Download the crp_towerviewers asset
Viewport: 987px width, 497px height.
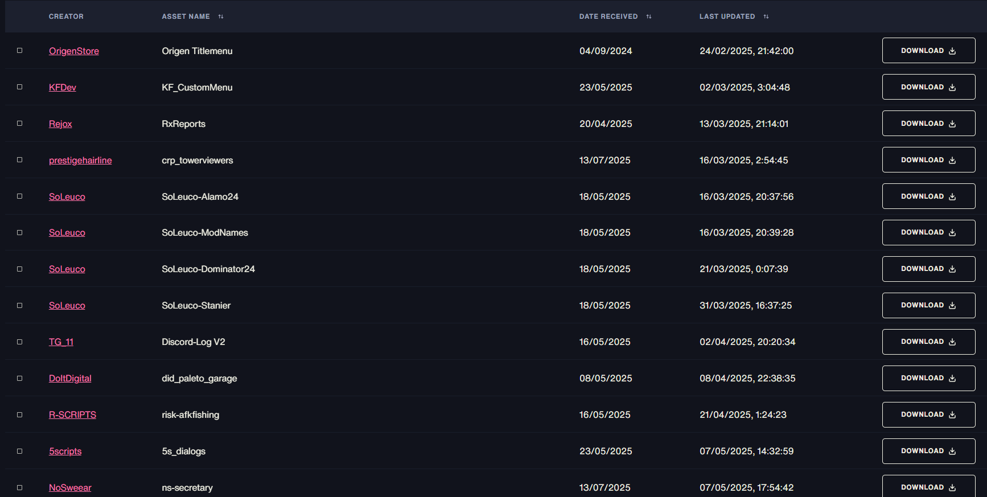point(928,160)
